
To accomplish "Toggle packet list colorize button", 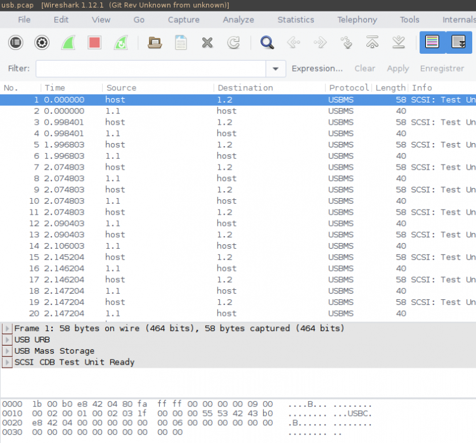I will click(x=432, y=42).
